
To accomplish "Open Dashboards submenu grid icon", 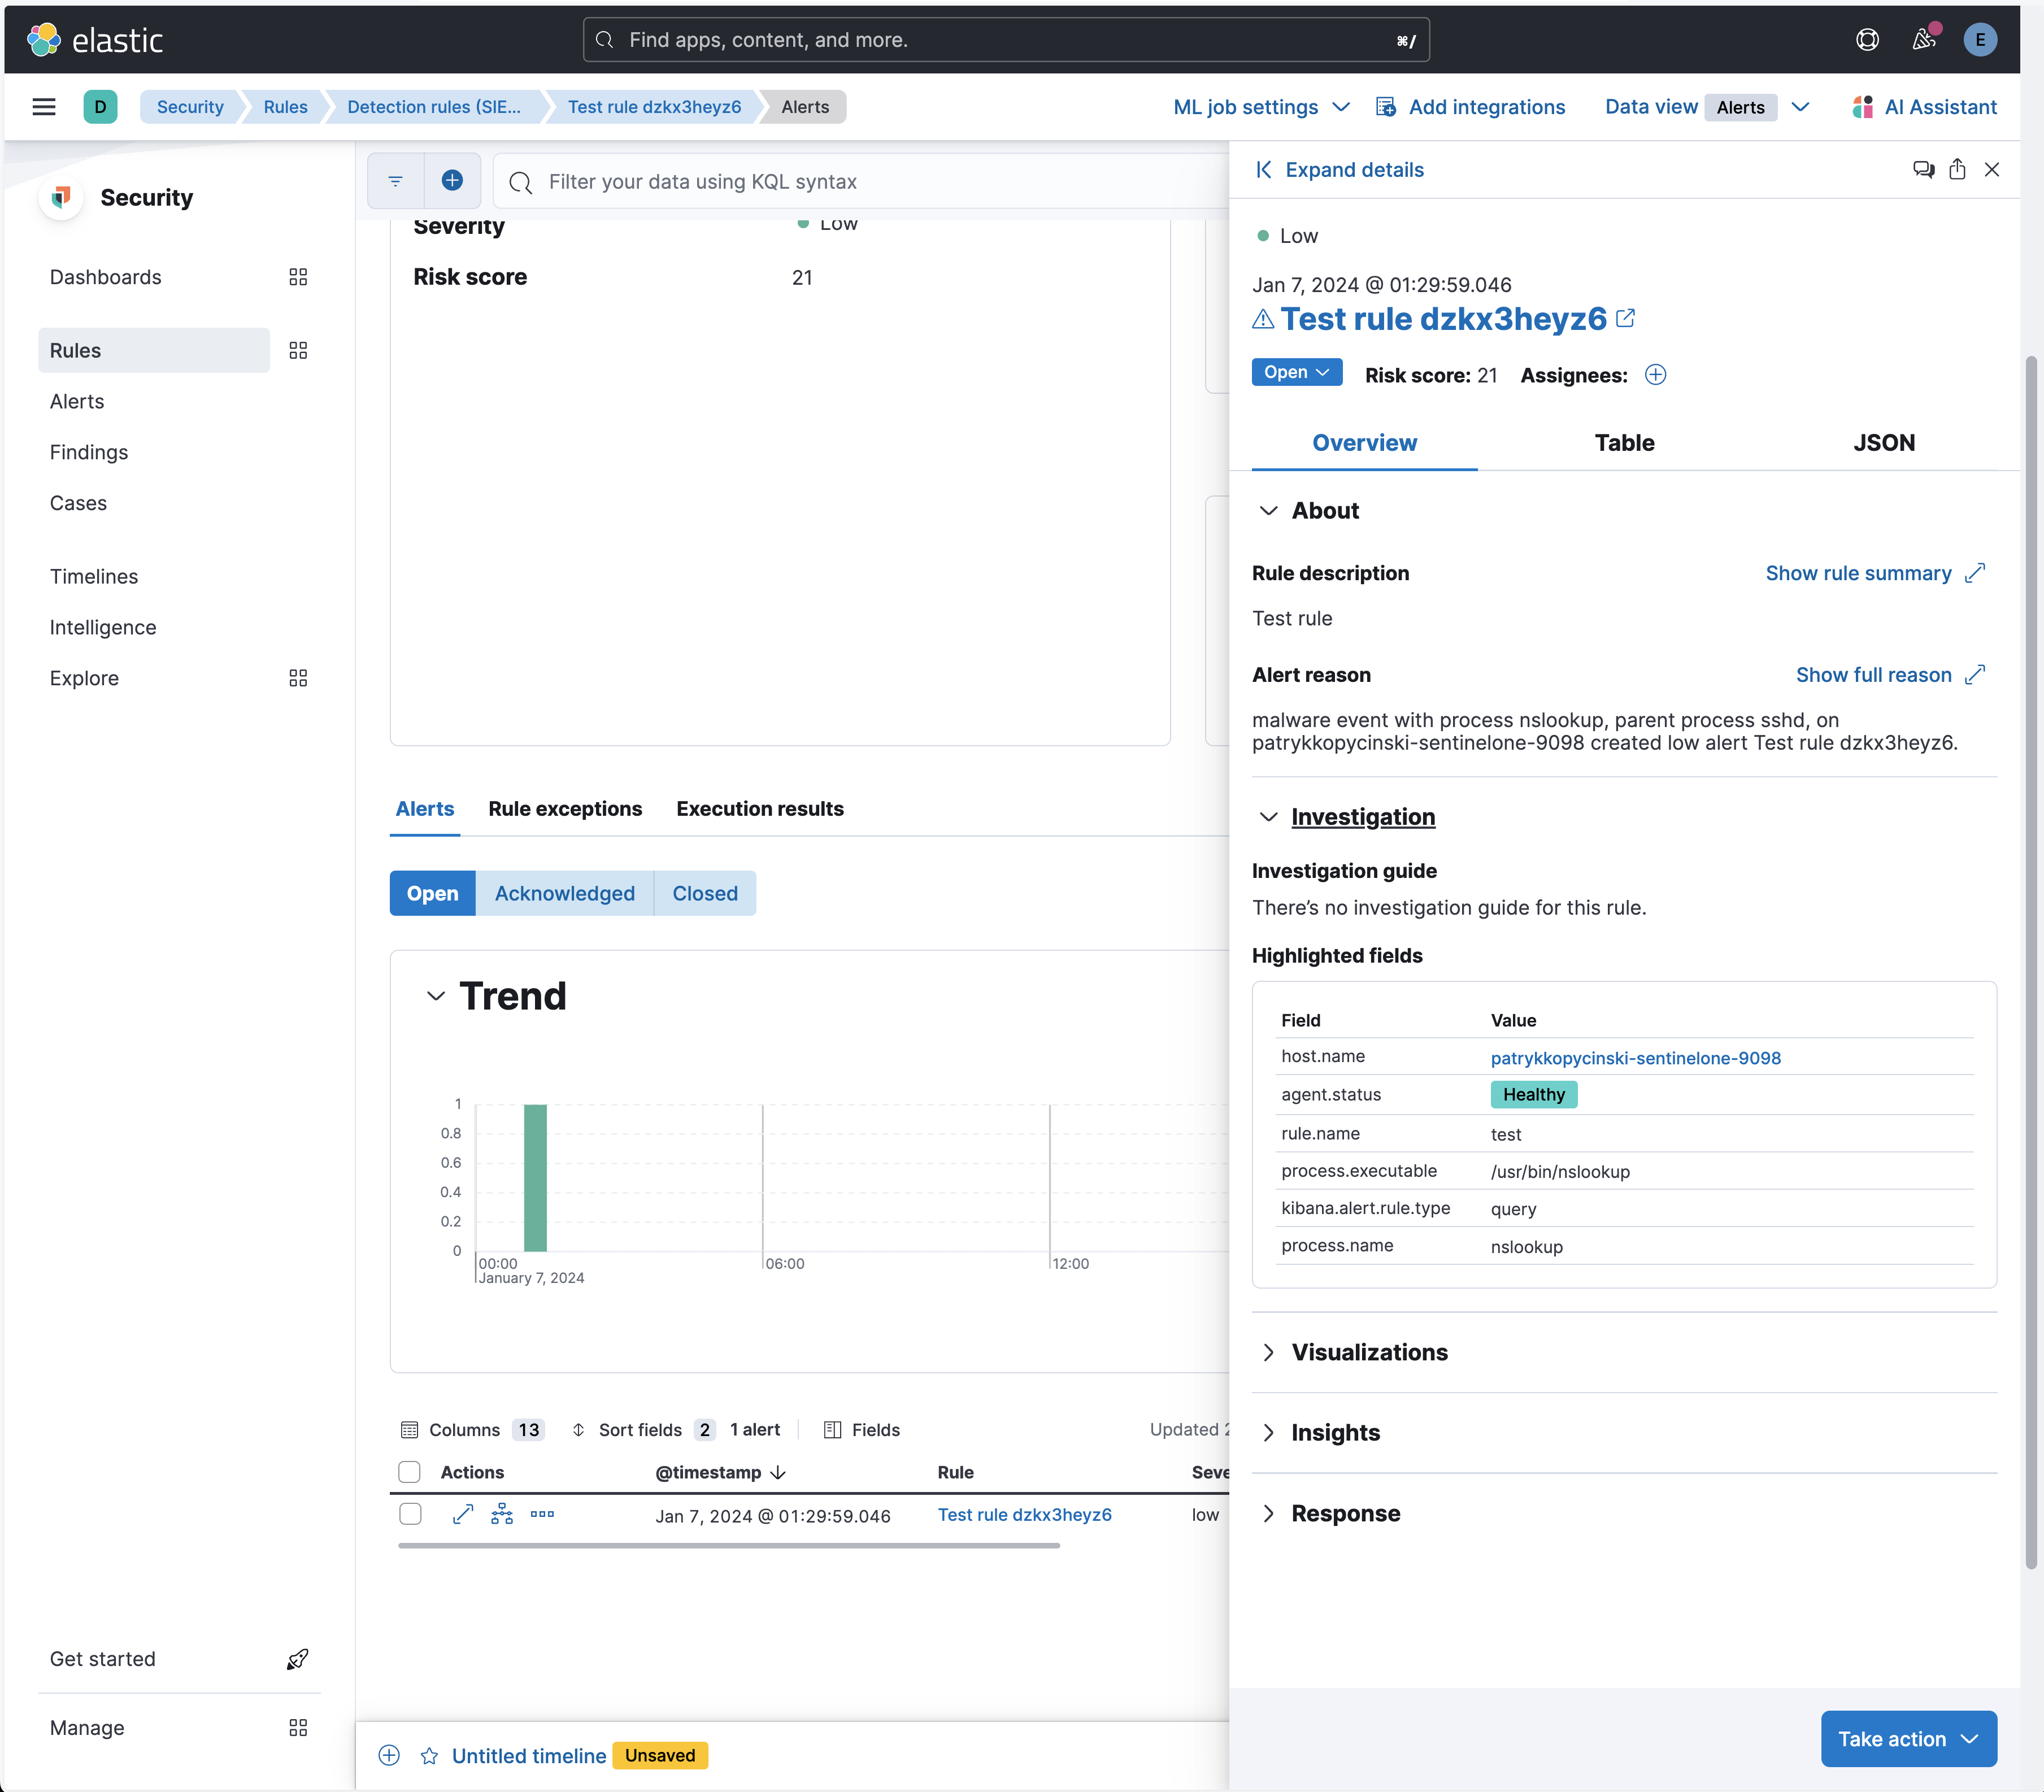I will pyautogui.click(x=298, y=277).
